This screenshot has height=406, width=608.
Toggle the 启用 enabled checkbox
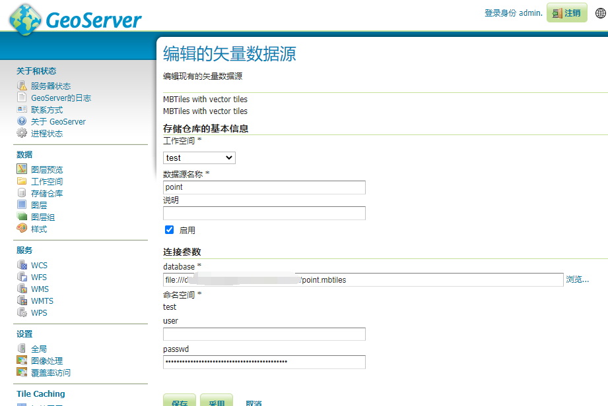click(x=170, y=230)
